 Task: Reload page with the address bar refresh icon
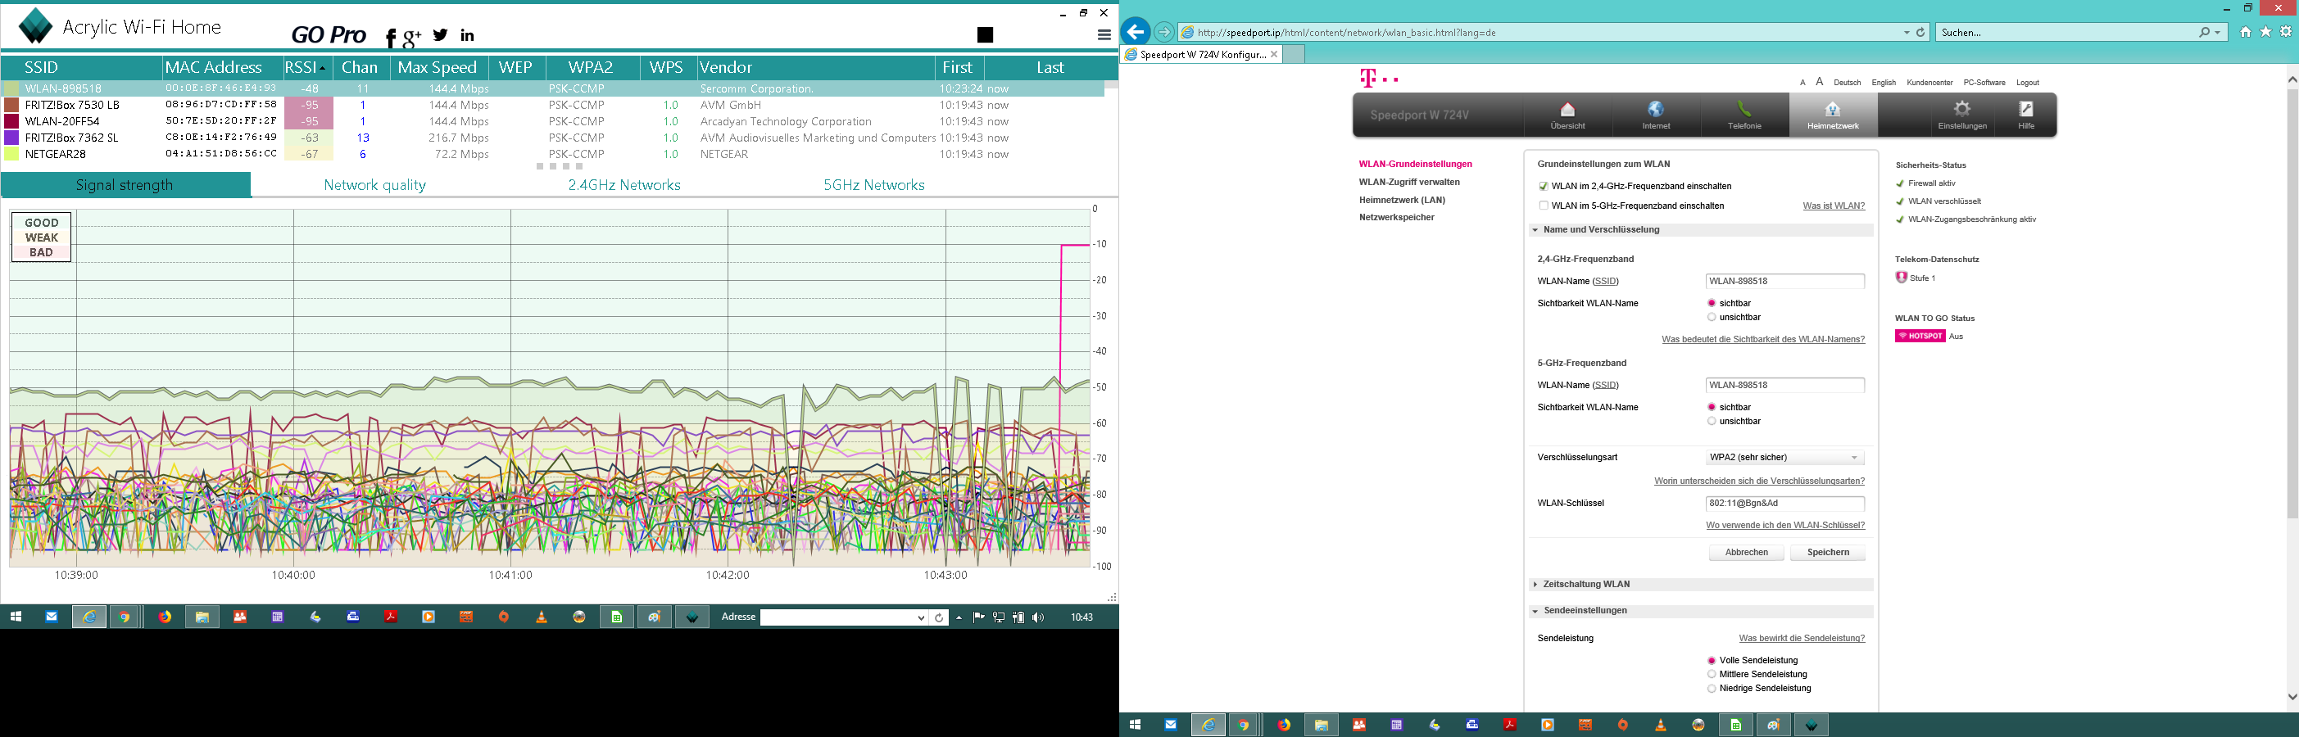[1920, 32]
